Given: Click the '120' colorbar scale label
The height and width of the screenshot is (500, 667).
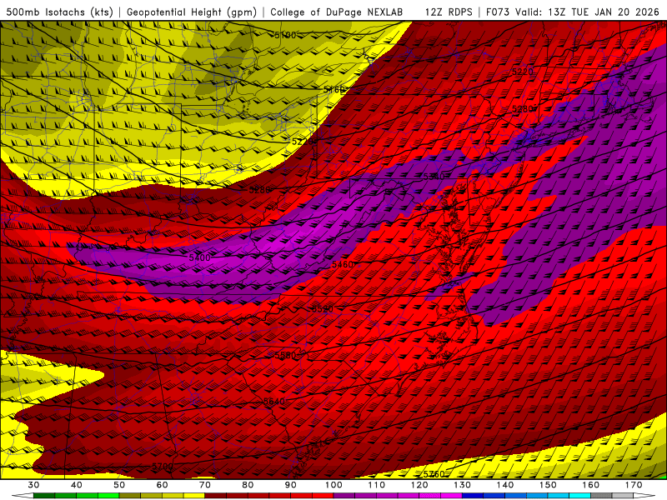Looking at the screenshot, I should tap(419, 485).
